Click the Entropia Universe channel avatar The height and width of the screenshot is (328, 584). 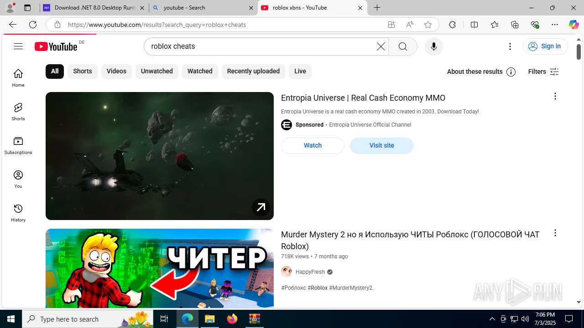click(x=287, y=125)
